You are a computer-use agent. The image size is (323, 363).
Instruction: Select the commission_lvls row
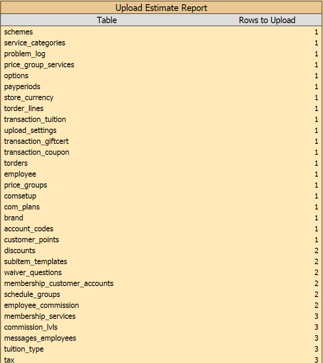tap(161, 327)
